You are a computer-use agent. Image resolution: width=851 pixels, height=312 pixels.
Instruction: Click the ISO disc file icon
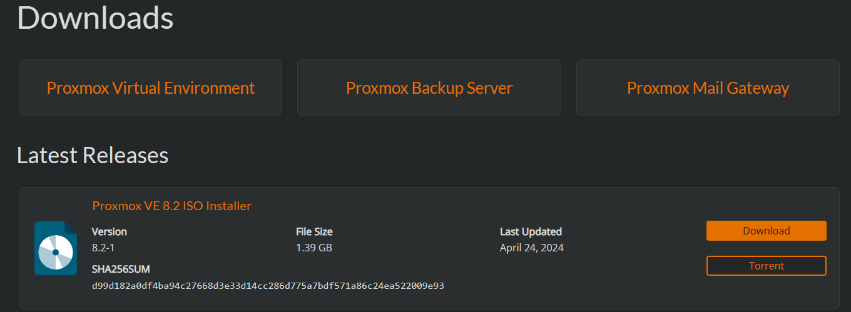click(x=55, y=248)
